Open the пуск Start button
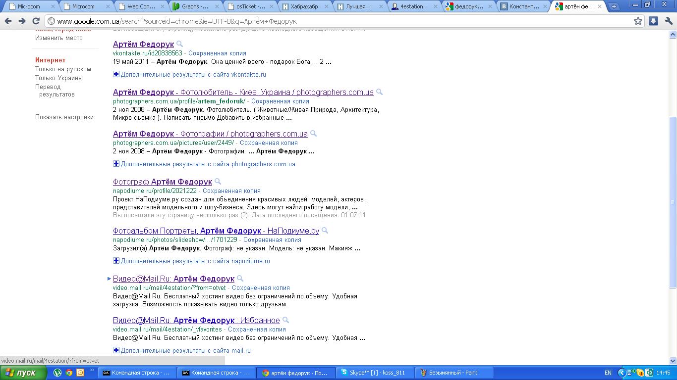The image size is (677, 380). pos(23,373)
